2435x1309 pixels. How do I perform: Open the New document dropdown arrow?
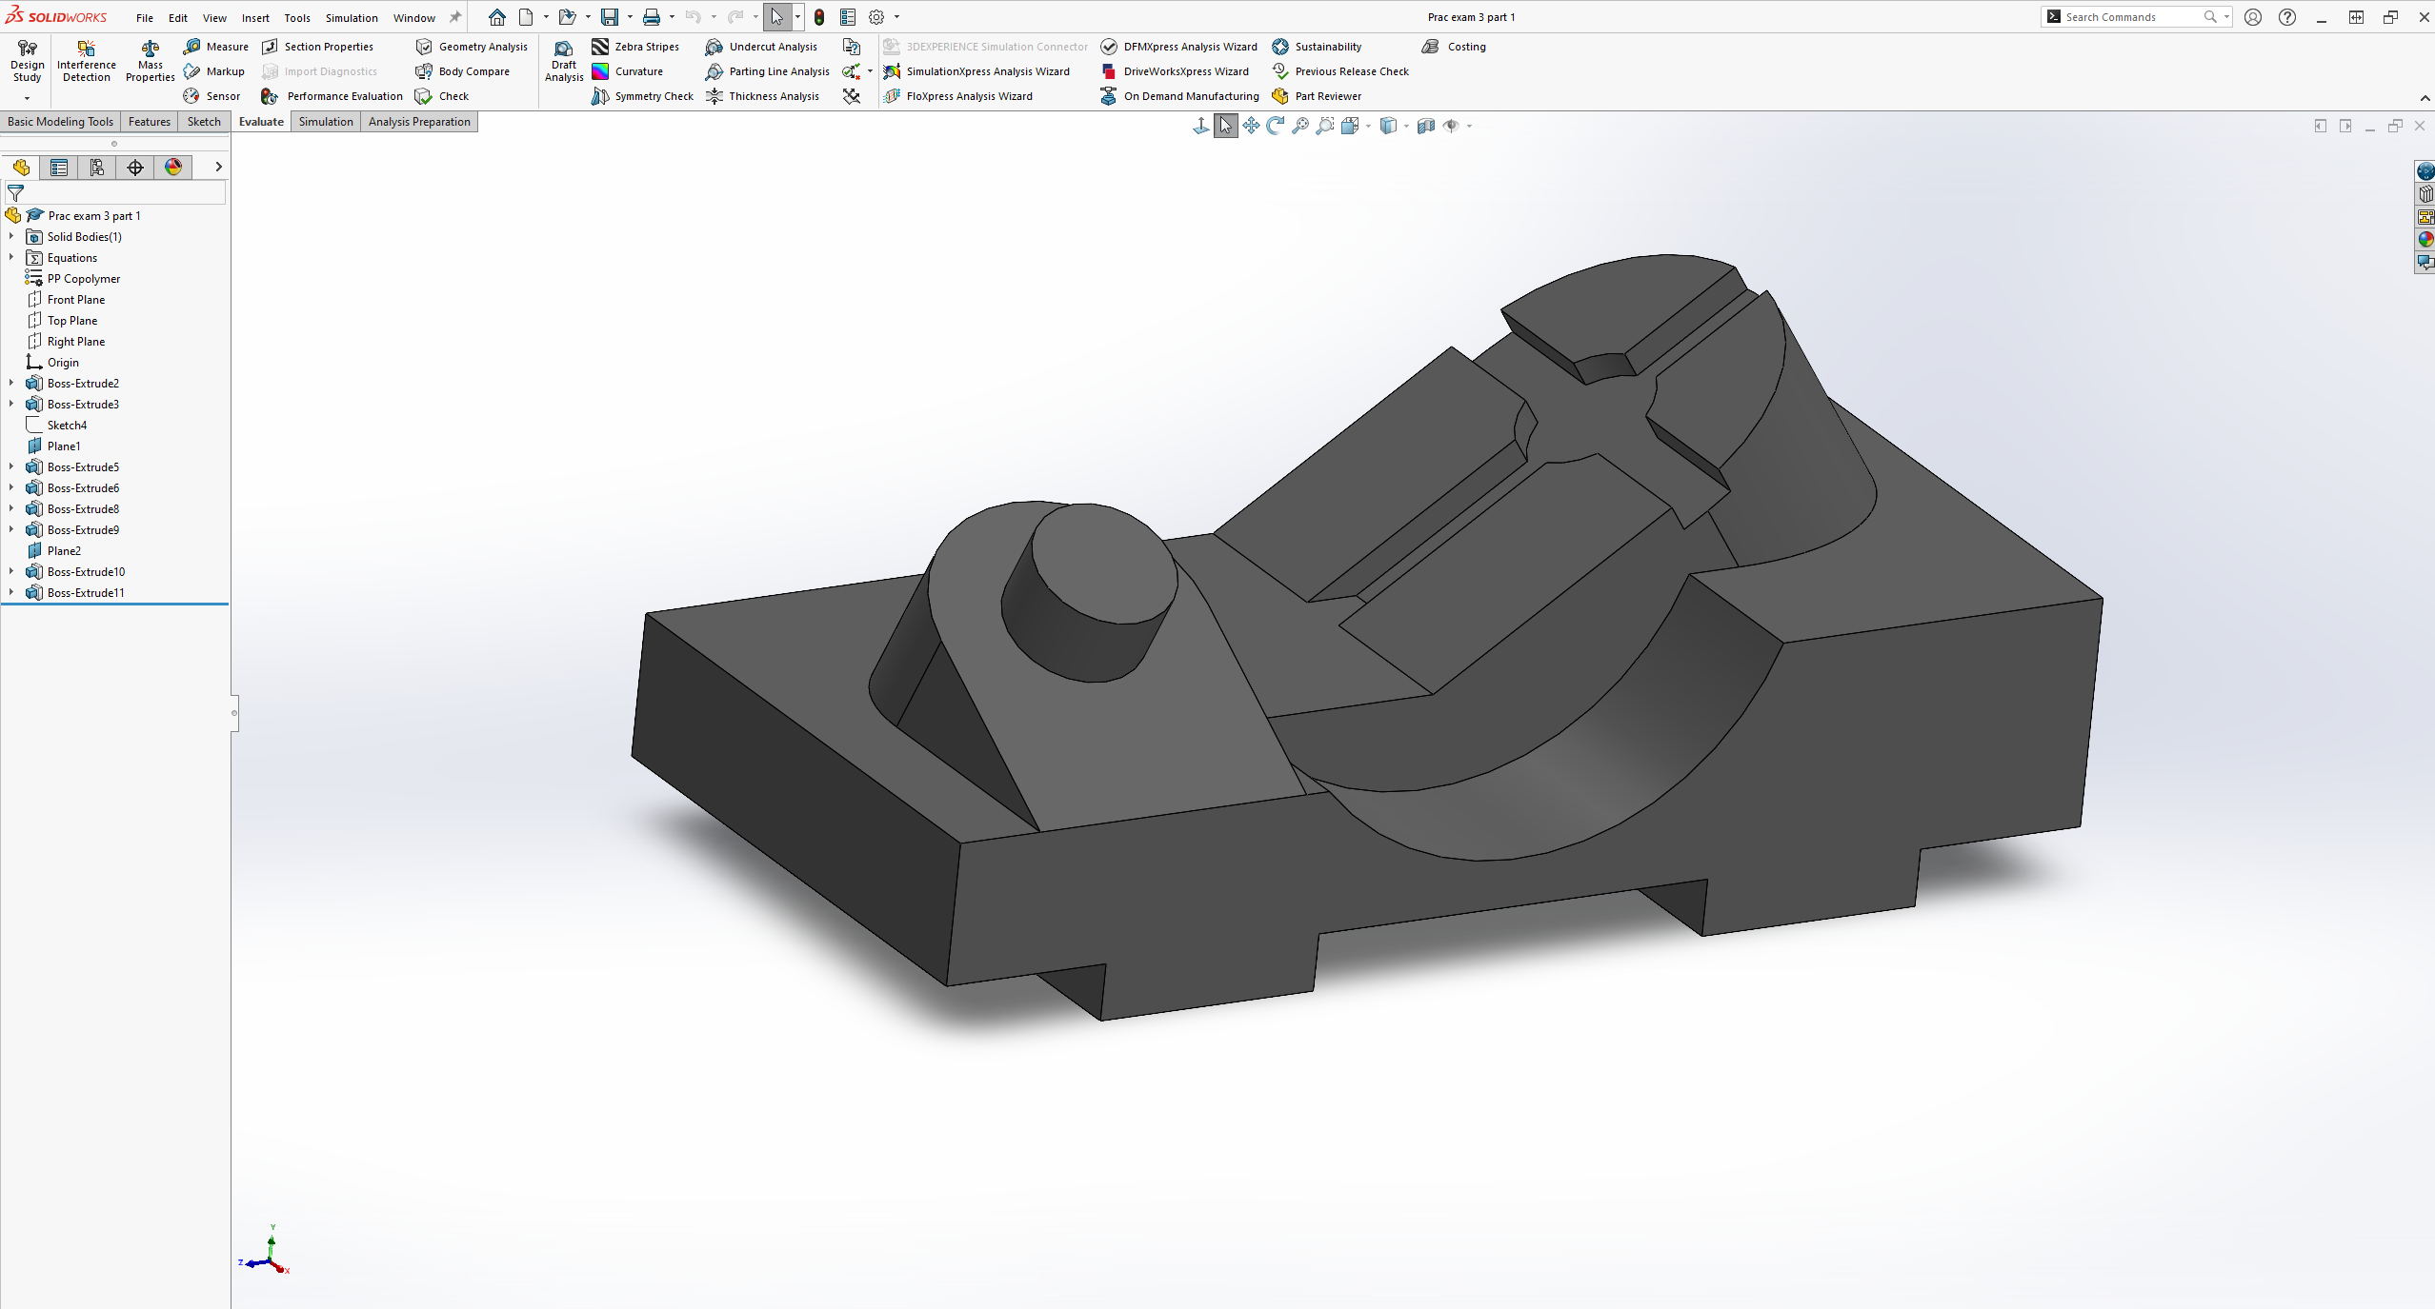click(546, 17)
